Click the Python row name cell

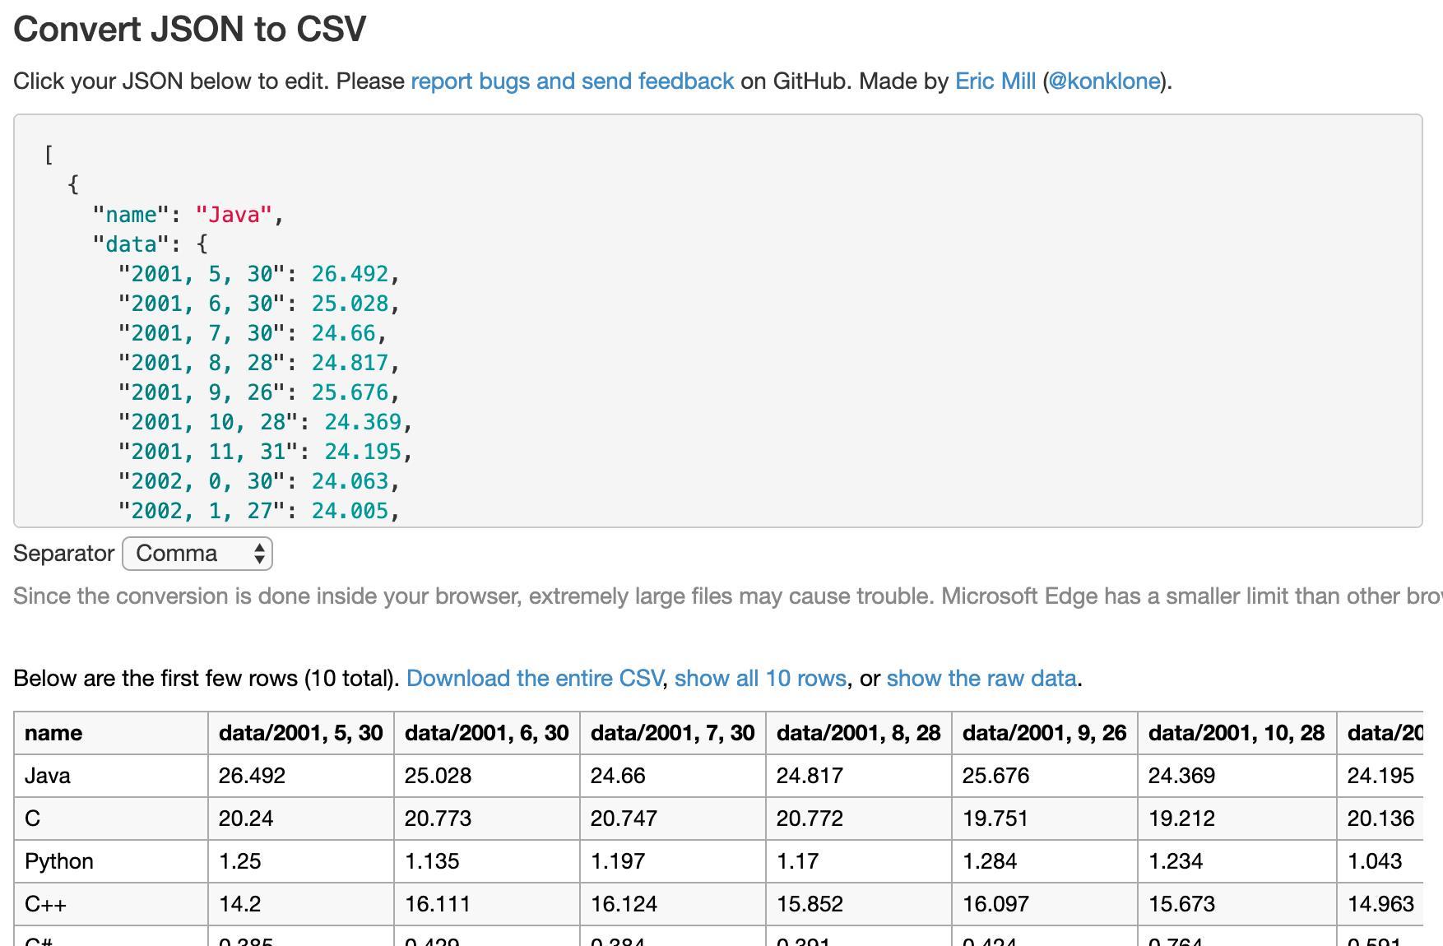[x=59, y=861]
